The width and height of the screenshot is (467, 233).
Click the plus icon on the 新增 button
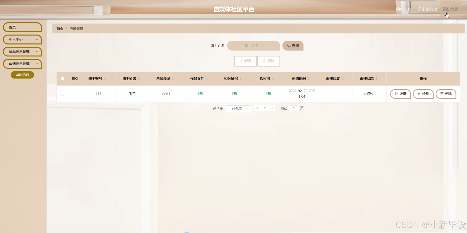241,61
